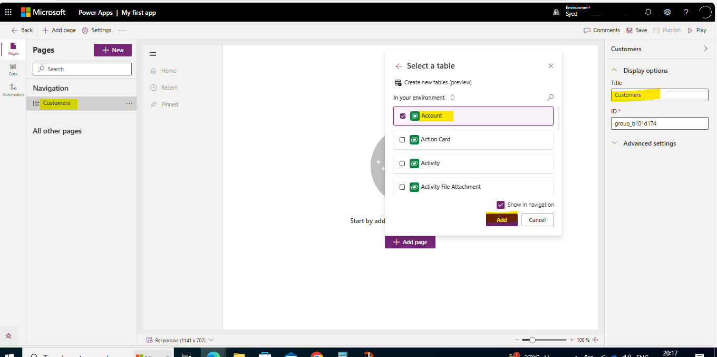Open the Responsive canvas size dropdown
Image resolution: width=717 pixels, height=357 pixels.
click(x=210, y=340)
